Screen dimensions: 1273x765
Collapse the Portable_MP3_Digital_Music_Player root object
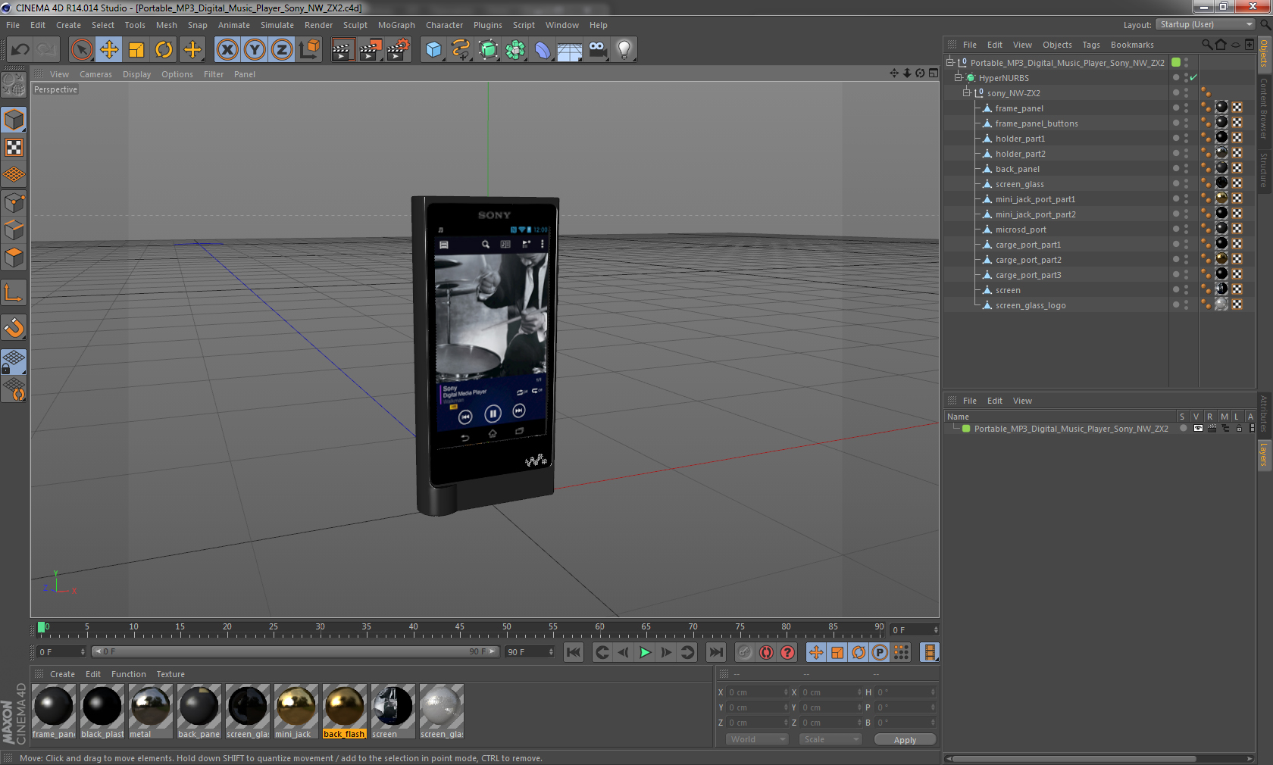tap(950, 62)
